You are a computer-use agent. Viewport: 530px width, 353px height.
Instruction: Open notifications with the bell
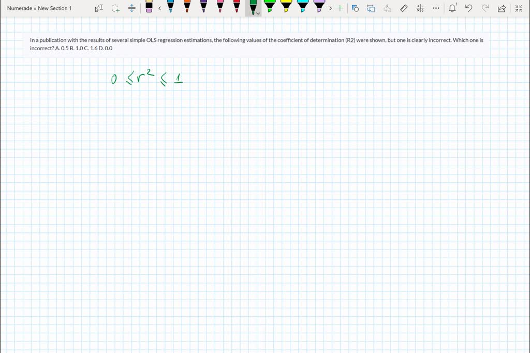coord(452,8)
